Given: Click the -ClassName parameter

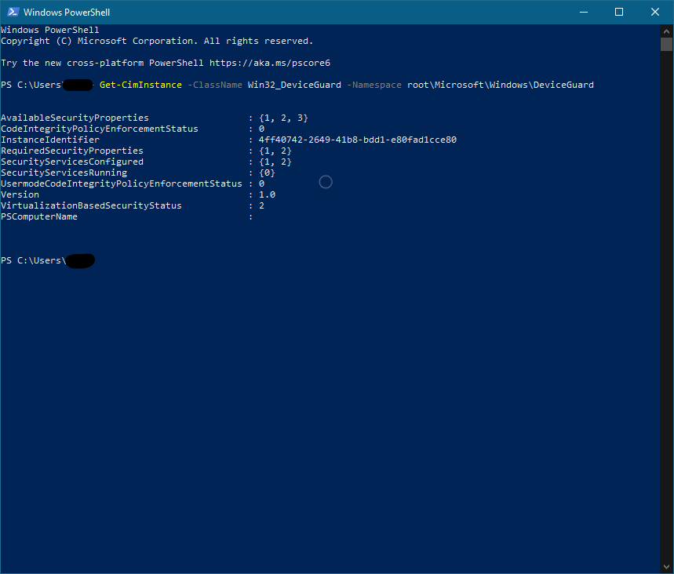Looking at the screenshot, I should [215, 85].
